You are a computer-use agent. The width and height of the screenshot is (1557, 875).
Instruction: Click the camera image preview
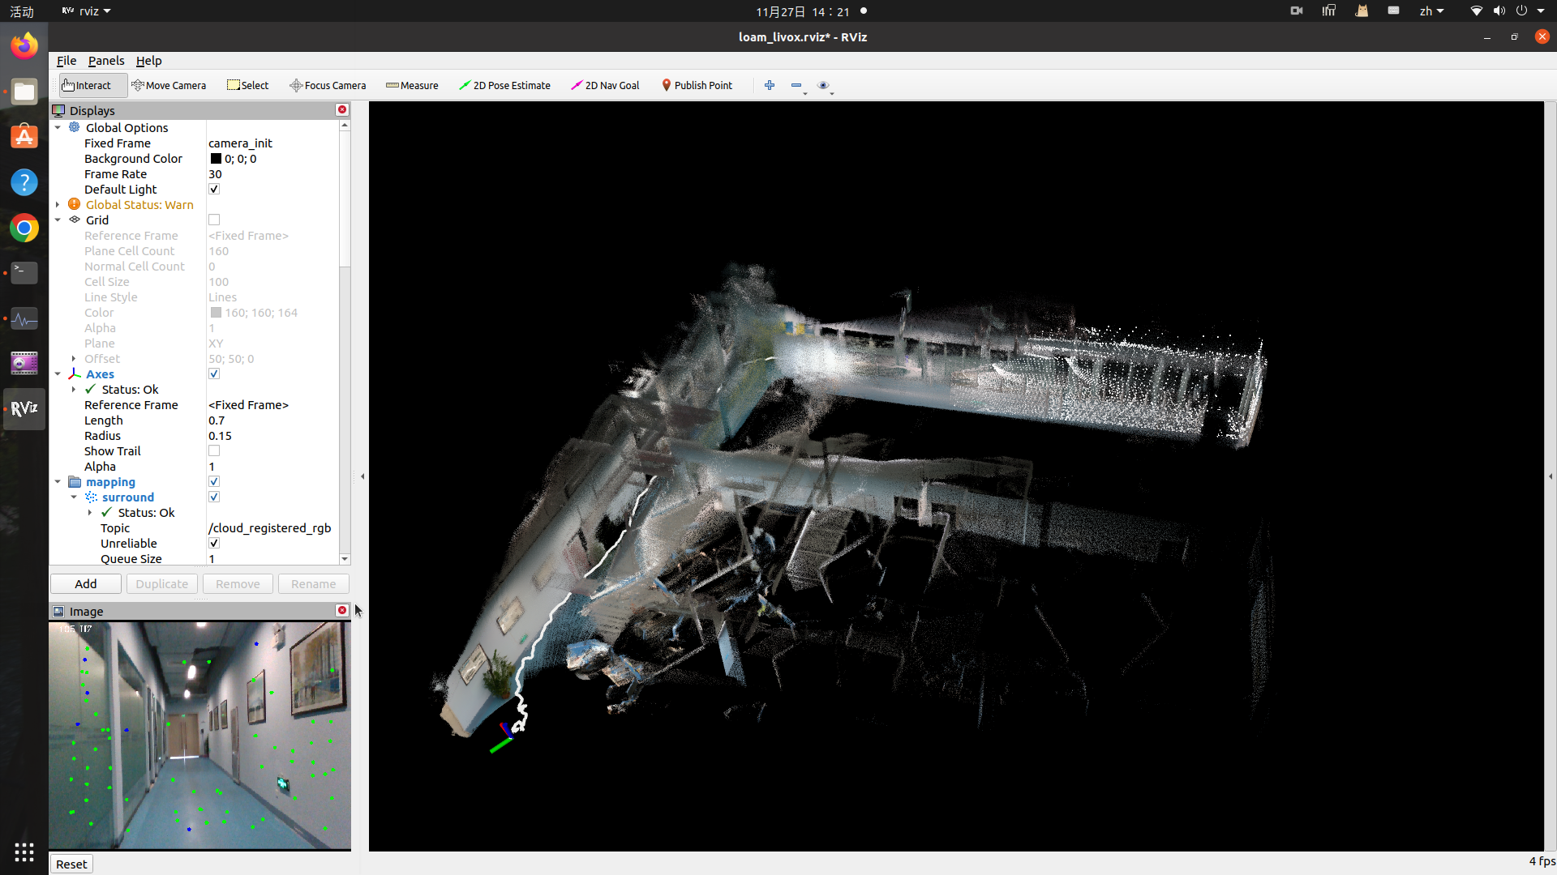(x=199, y=735)
